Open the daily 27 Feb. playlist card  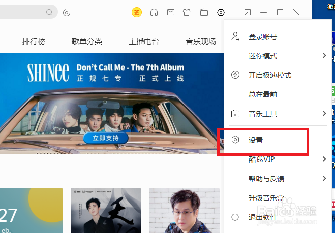point(31,210)
